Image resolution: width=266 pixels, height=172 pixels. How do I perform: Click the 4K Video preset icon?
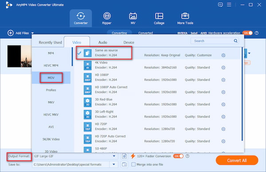(87, 65)
